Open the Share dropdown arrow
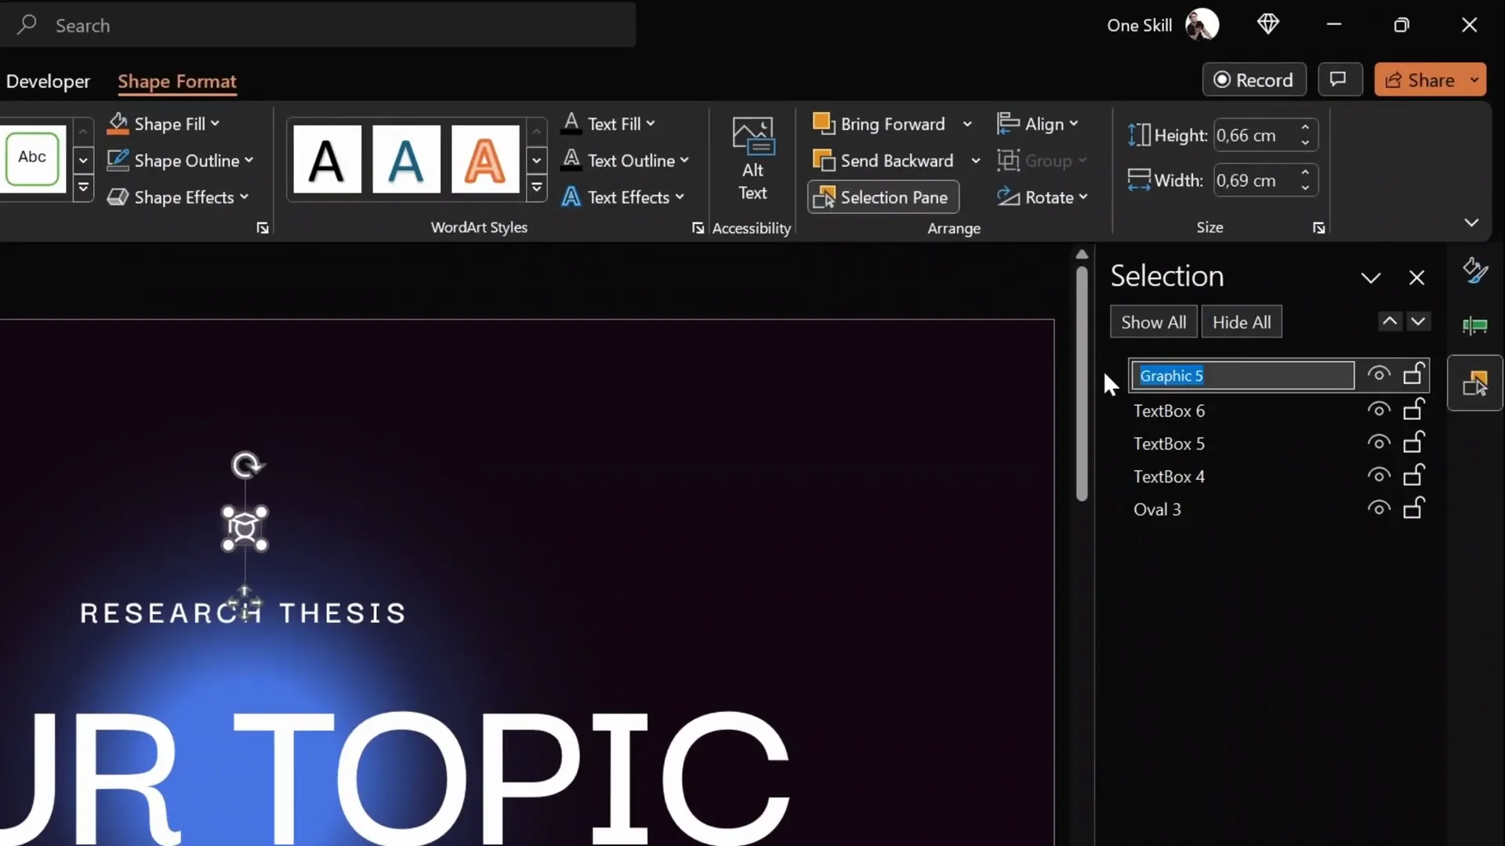This screenshot has height=846, width=1505. tap(1474, 80)
